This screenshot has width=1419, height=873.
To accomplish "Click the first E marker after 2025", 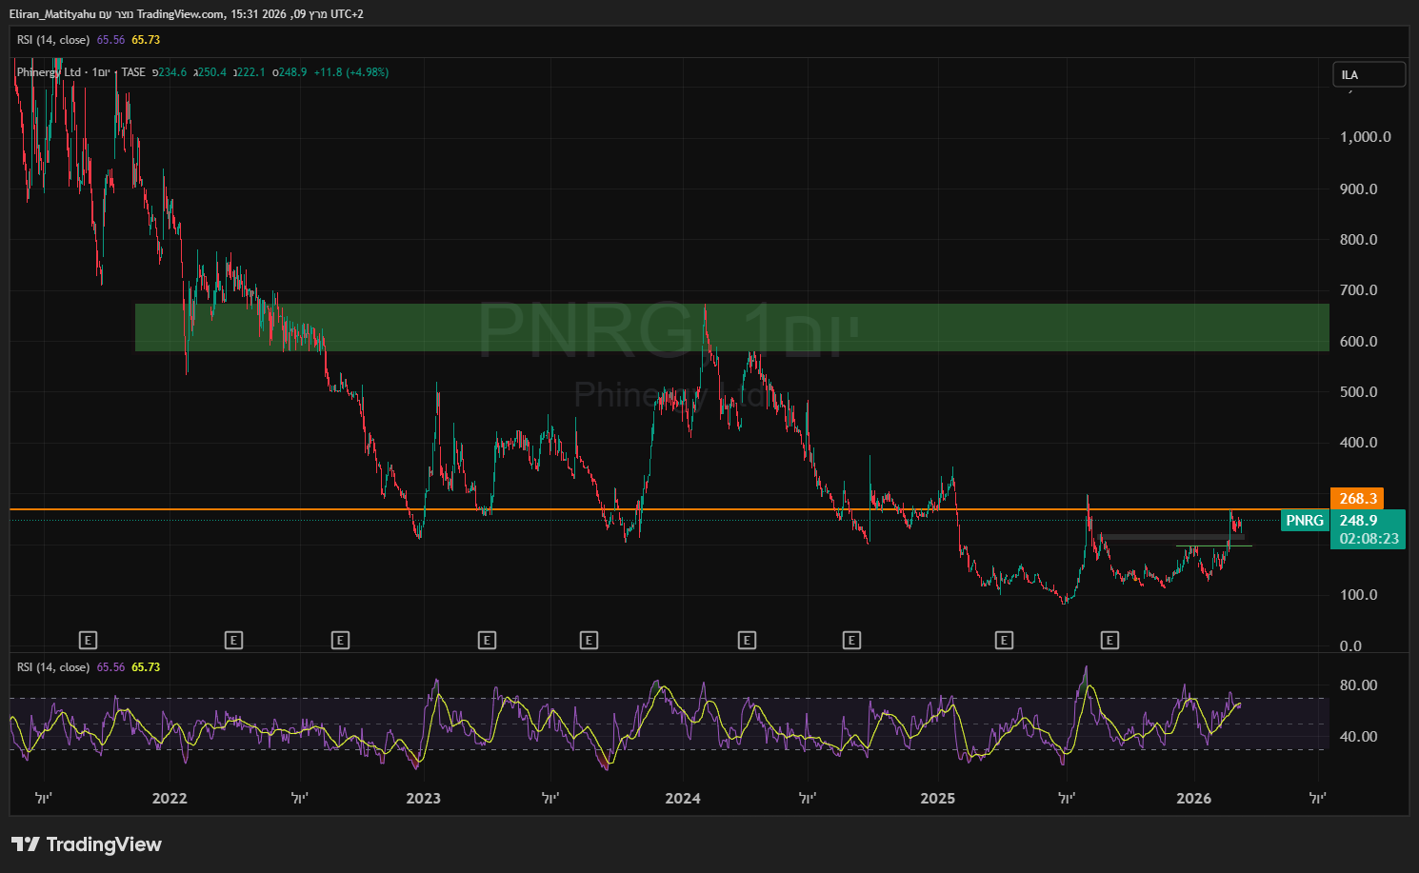I will (x=1004, y=641).
